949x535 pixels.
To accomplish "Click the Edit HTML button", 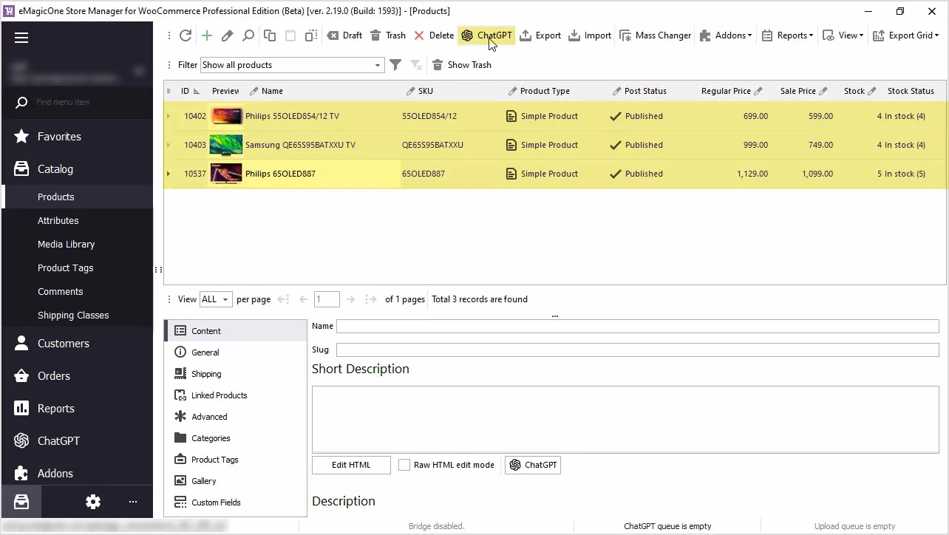I will tap(351, 465).
